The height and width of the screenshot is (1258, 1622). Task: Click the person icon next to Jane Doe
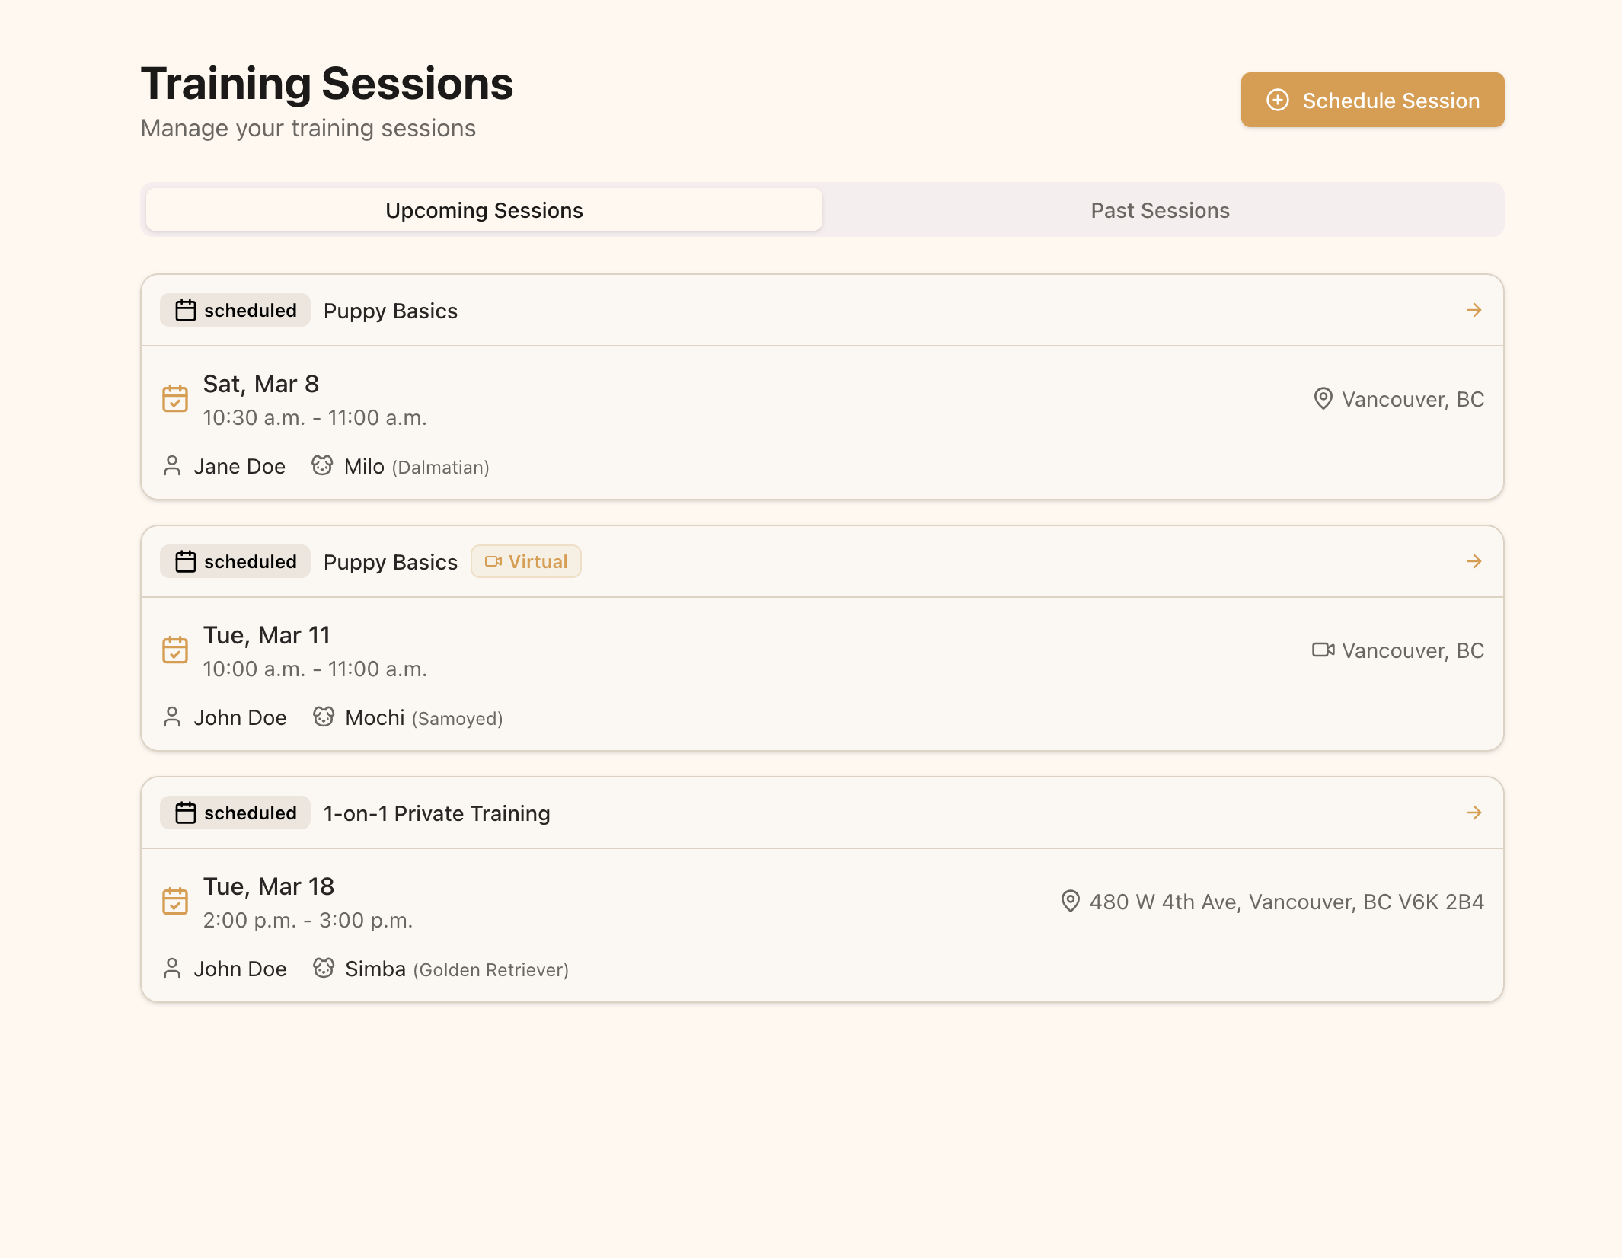172,465
